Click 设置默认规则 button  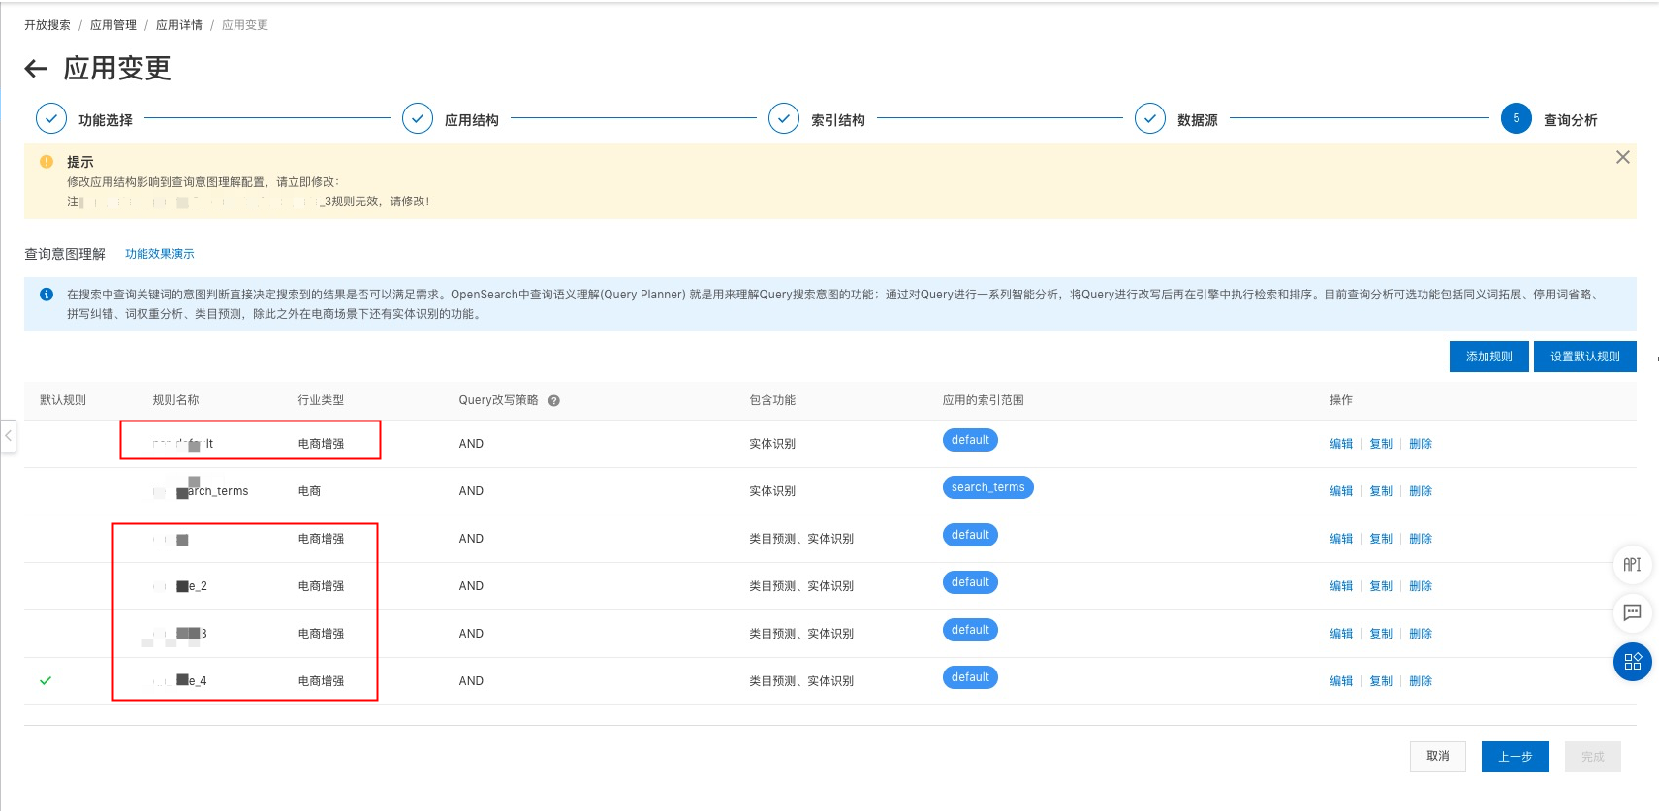[x=1585, y=357]
